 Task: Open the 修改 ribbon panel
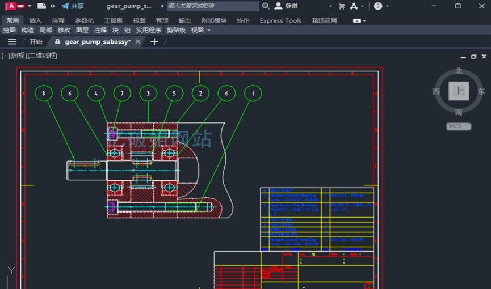[64, 30]
